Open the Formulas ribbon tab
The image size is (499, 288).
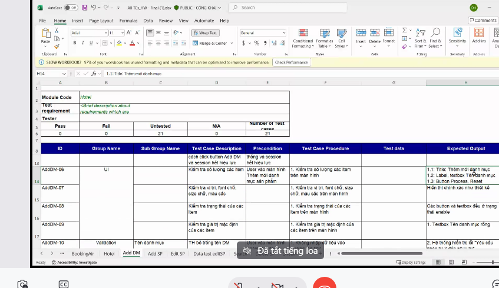click(128, 21)
